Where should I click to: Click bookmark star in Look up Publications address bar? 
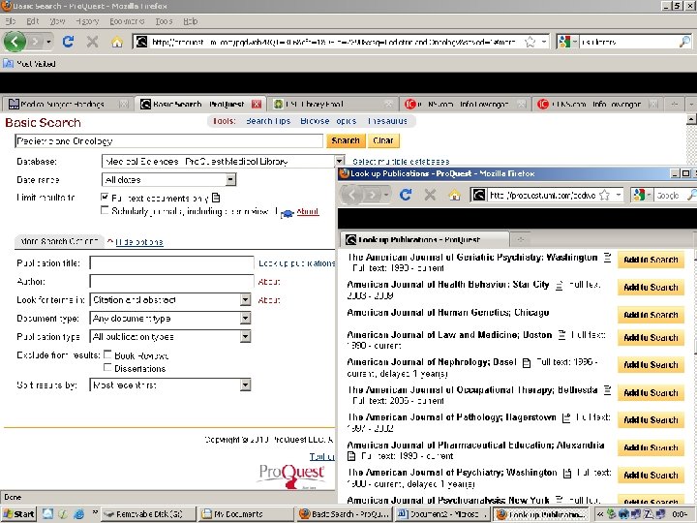tap(604, 195)
